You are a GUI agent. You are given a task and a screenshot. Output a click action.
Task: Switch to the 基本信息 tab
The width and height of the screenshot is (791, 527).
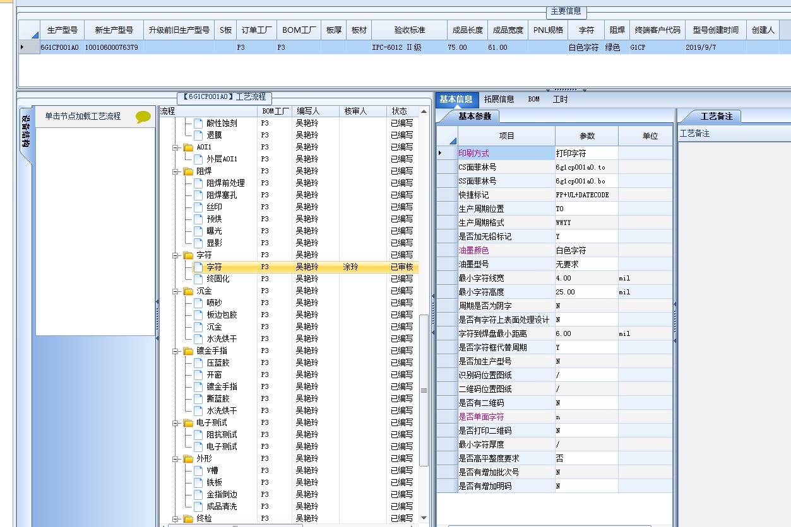[x=456, y=99]
